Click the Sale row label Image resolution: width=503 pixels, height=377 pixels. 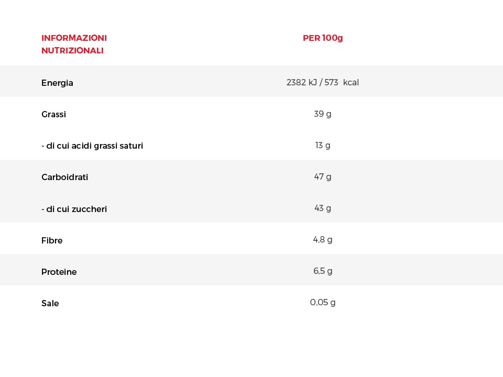point(50,303)
